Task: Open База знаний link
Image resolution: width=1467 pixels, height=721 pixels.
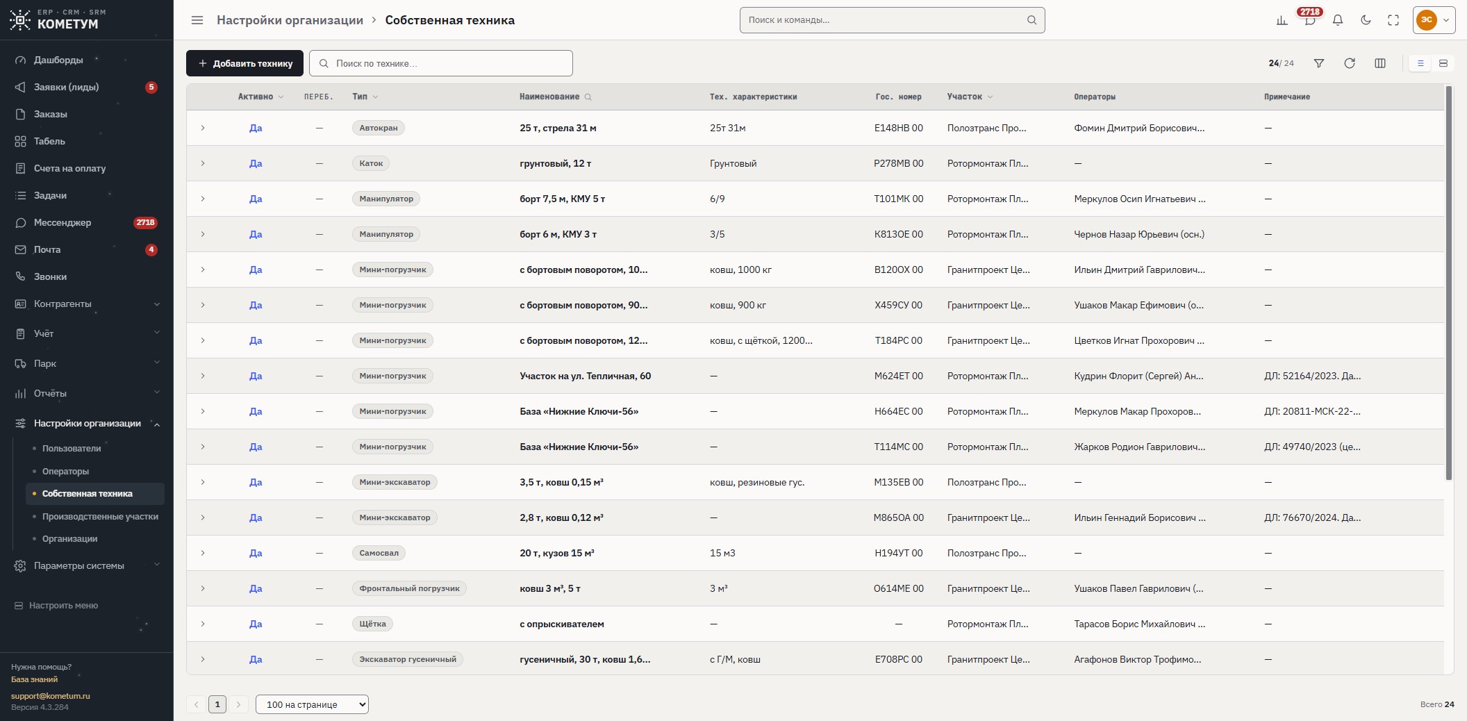Action: (34, 679)
